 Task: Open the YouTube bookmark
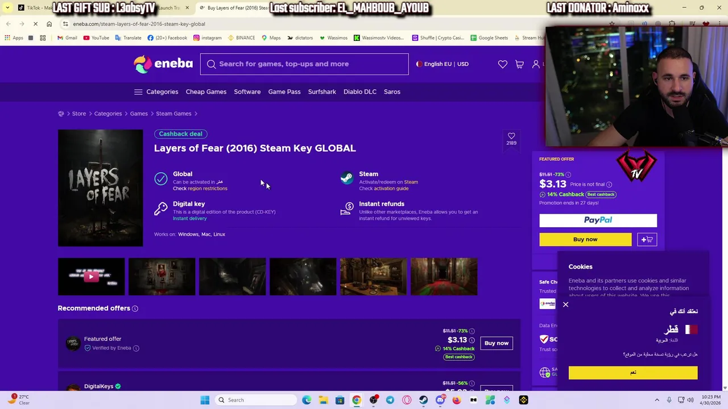pyautogui.click(x=96, y=38)
